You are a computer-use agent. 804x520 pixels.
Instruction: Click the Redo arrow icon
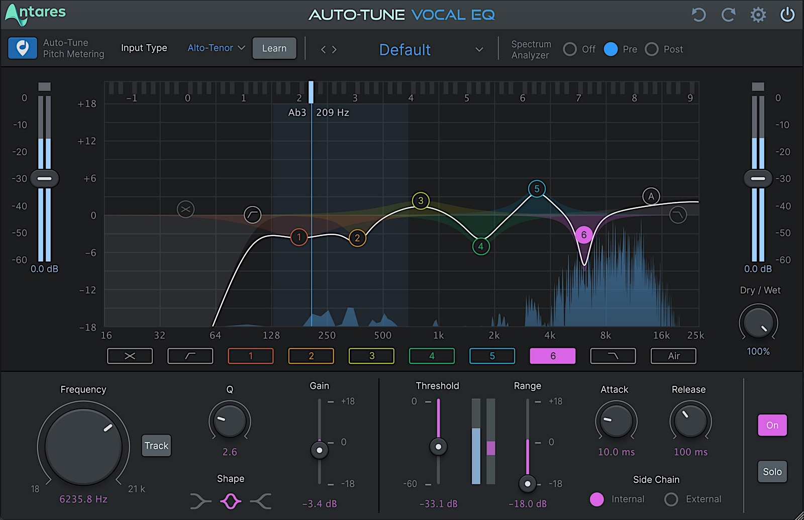(x=728, y=15)
